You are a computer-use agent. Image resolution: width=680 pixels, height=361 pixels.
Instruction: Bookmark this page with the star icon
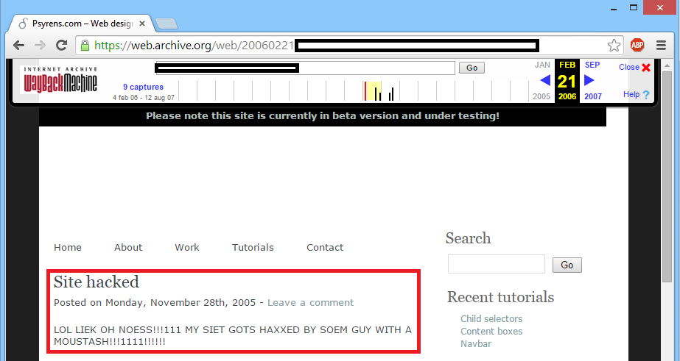(x=614, y=45)
